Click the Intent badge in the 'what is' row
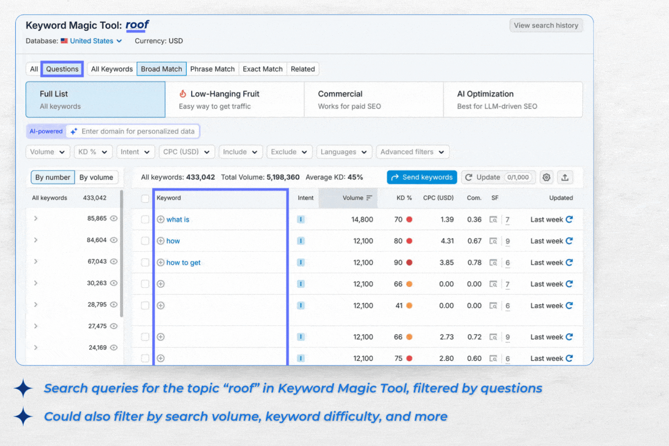This screenshot has width=669, height=446. pyautogui.click(x=301, y=219)
